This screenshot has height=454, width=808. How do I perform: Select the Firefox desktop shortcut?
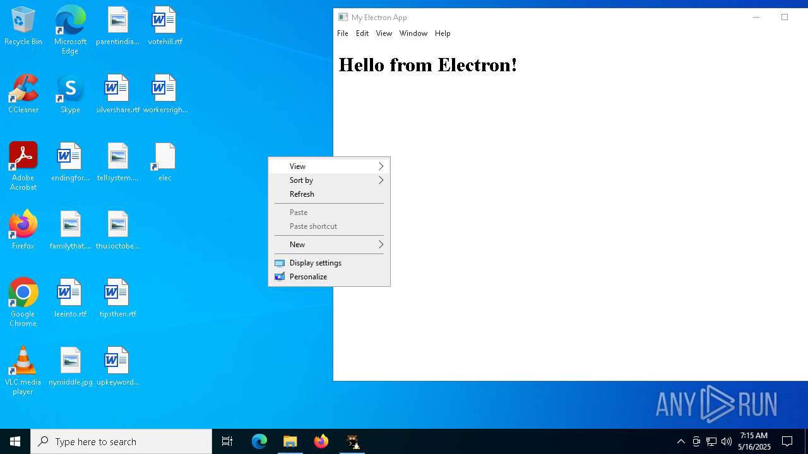[x=23, y=231]
